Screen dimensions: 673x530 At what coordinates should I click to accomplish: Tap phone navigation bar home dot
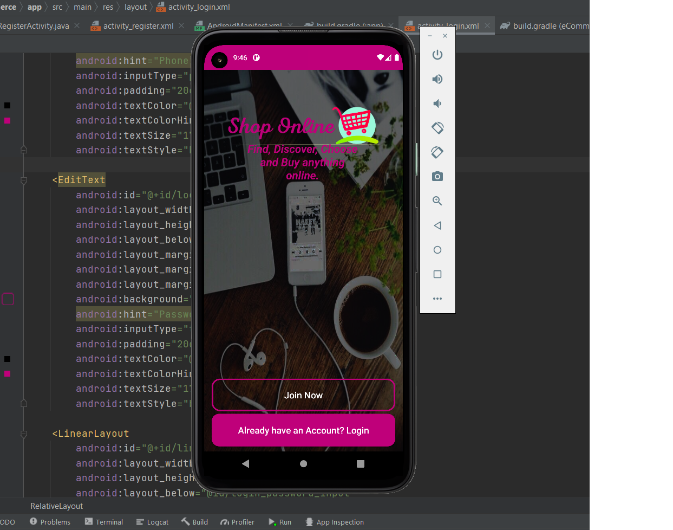tap(303, 464)
